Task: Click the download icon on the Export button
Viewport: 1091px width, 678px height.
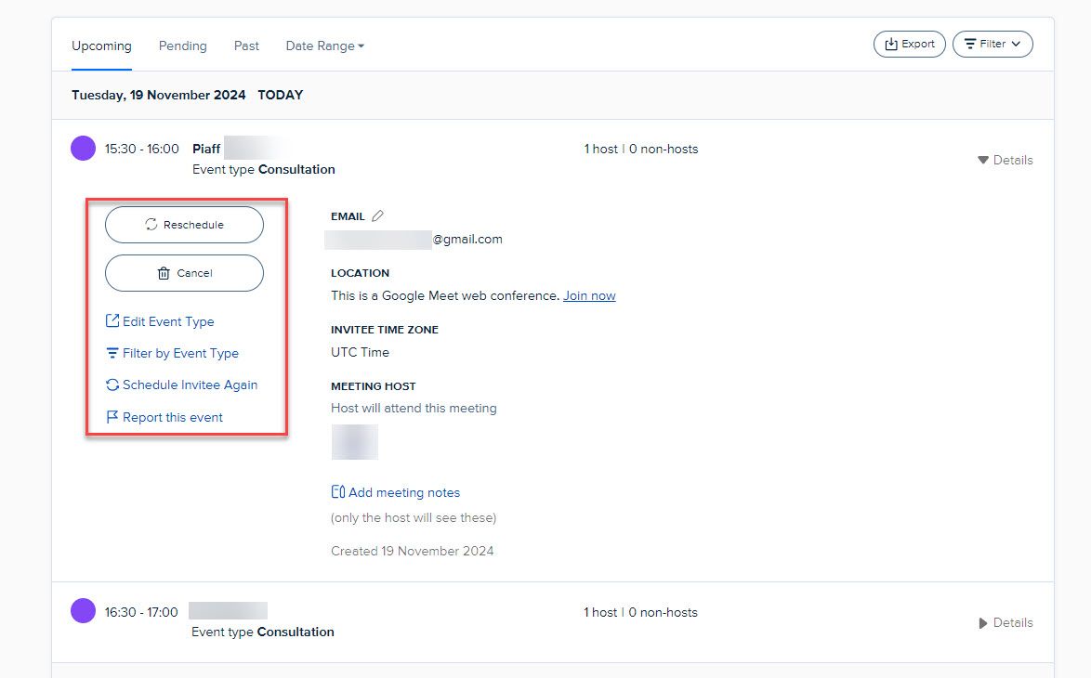Action: 893,43
